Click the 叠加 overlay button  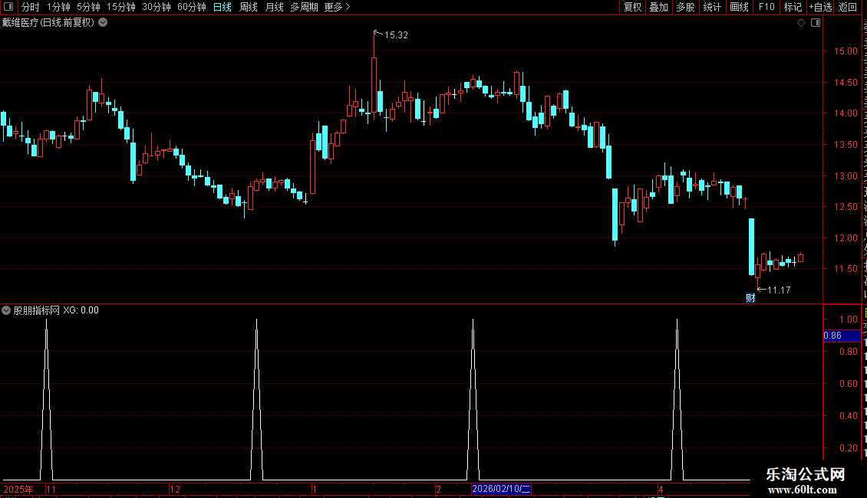[658, 7]
